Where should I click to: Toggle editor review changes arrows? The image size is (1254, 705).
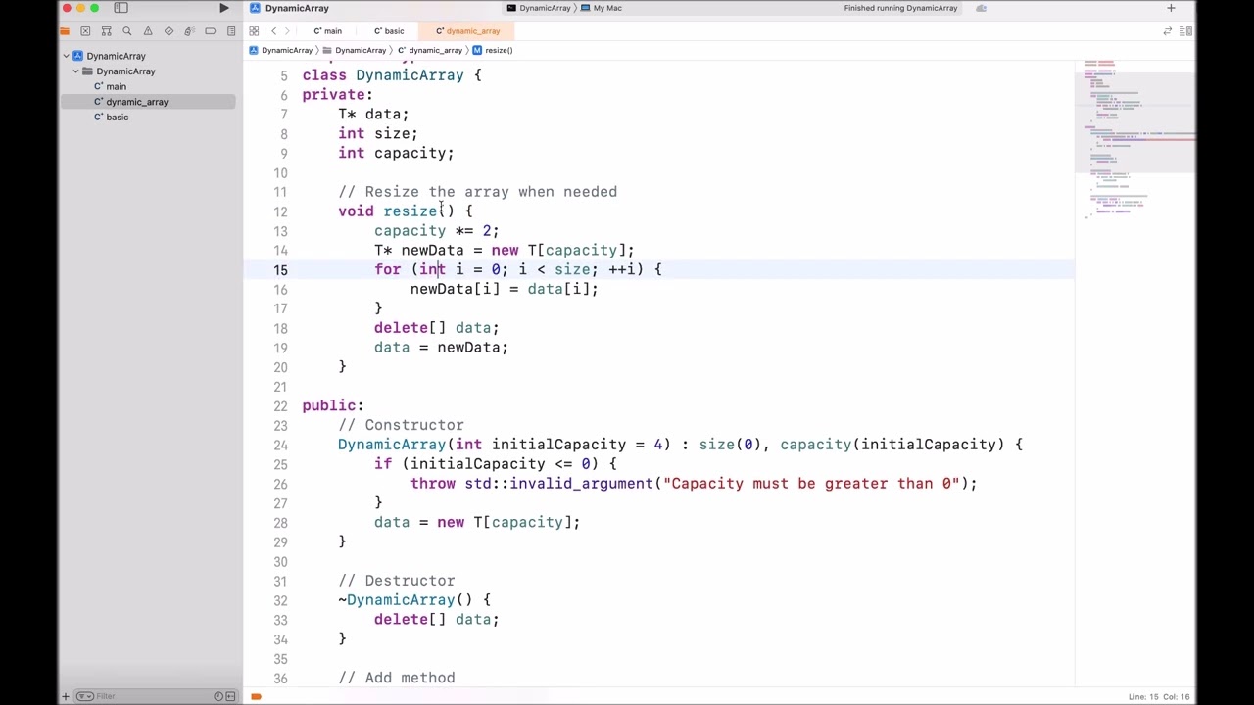point(1168,31)
